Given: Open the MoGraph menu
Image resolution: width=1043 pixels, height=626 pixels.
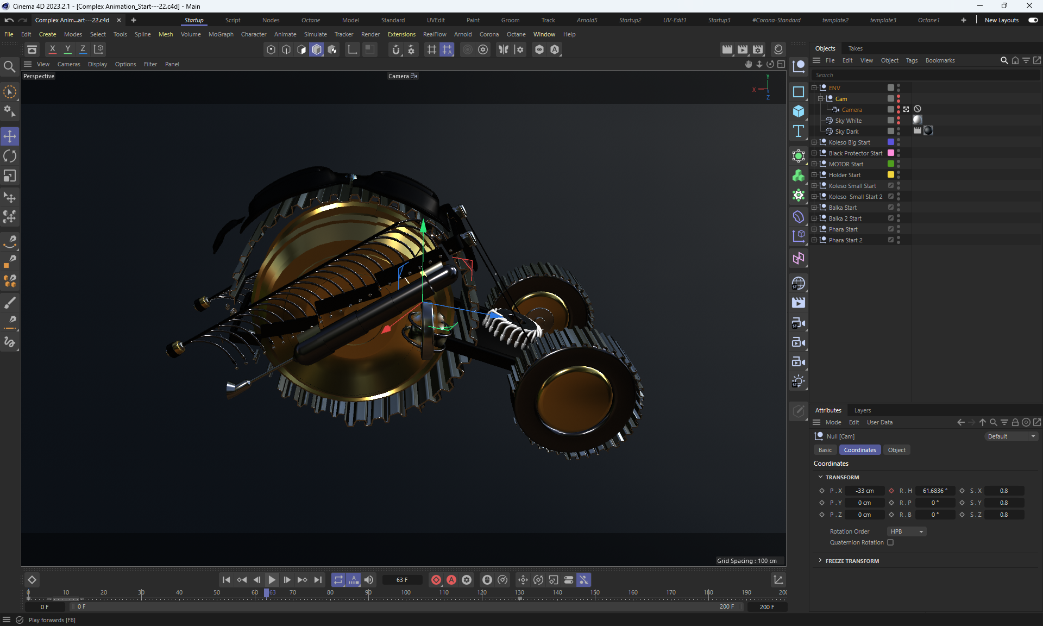Looking at the screenshot, I should 221,34.
